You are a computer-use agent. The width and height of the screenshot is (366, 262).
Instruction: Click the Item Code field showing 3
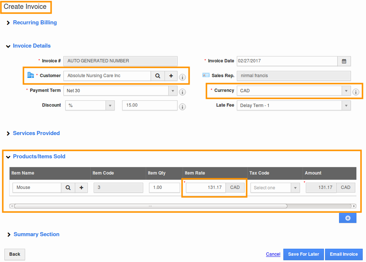click(x=118, y=188)
